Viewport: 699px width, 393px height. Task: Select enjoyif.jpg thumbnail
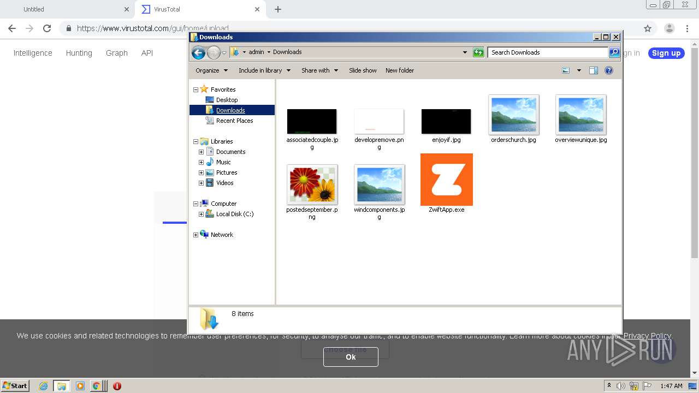[446, 121]
